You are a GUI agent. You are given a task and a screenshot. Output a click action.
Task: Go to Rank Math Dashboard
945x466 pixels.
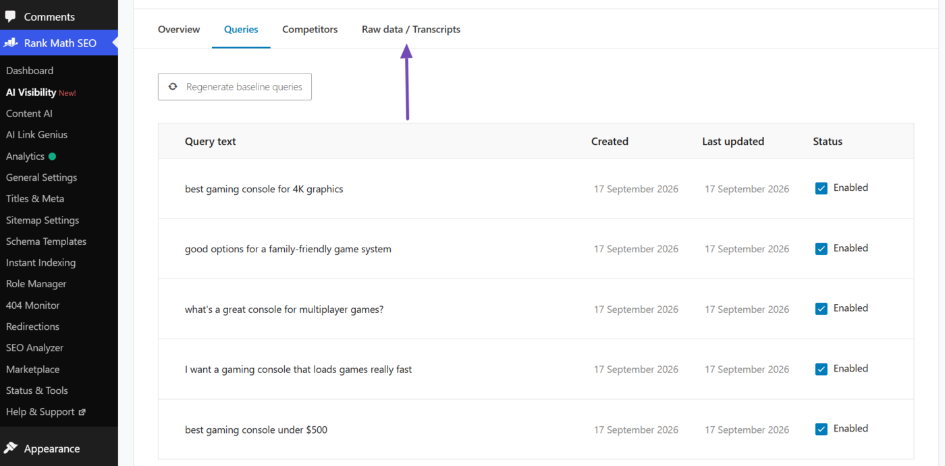[x=30, y=70]
